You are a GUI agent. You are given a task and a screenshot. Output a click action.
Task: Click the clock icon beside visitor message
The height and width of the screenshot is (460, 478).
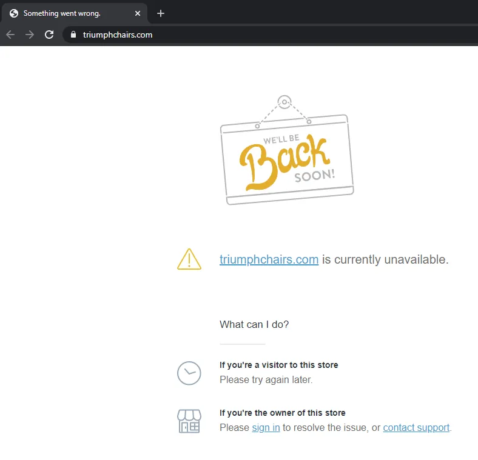189,373
